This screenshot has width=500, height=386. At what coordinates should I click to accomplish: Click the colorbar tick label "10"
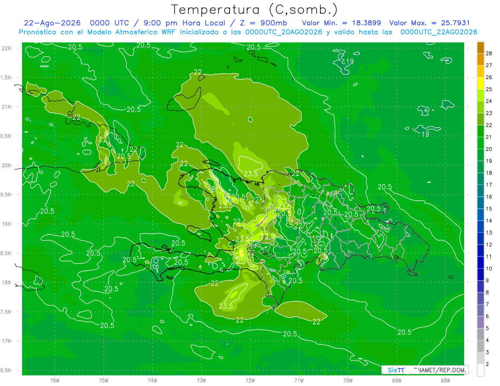[x=490, y=269]
